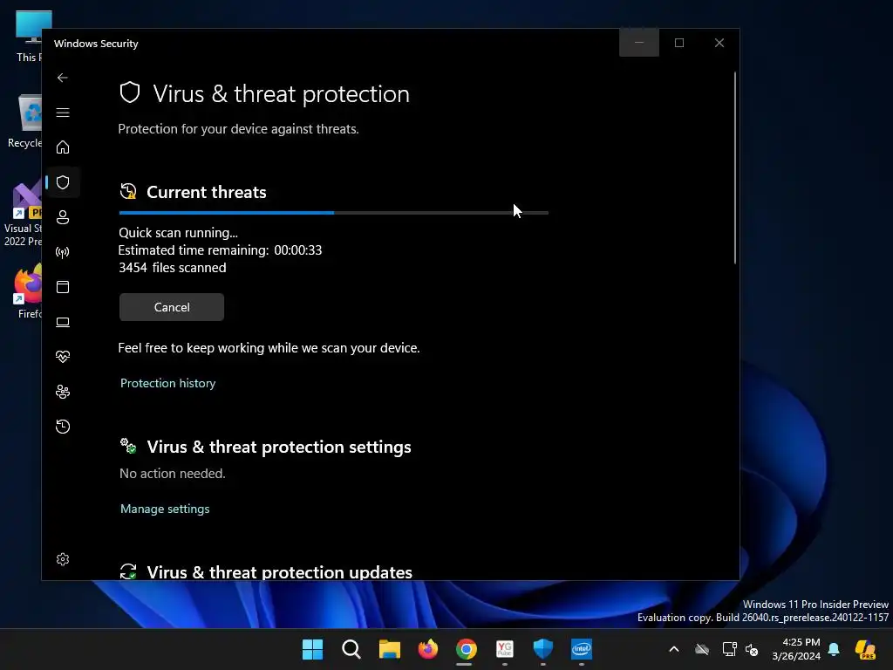Maximize the Windows Security window
The height and width of the screenshot is (670, 893).
(678, 43)
